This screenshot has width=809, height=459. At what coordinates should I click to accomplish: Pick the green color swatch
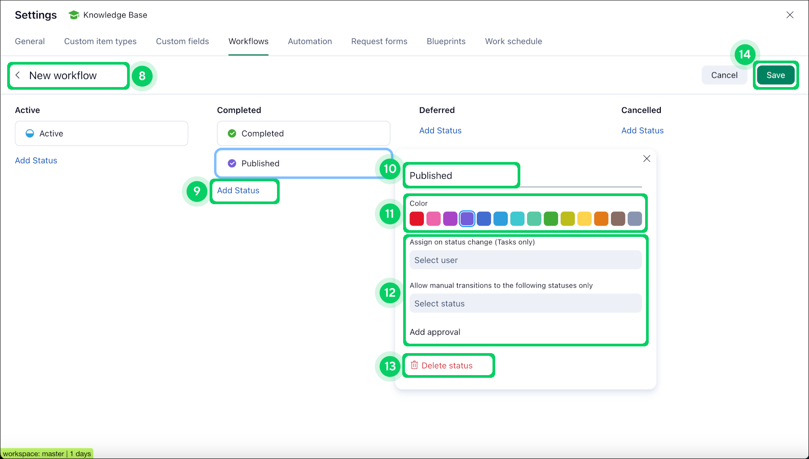coord(550,219)
